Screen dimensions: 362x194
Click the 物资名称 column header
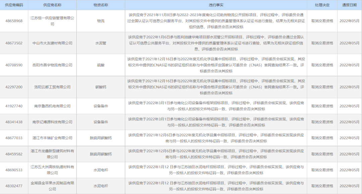point(100,4)
